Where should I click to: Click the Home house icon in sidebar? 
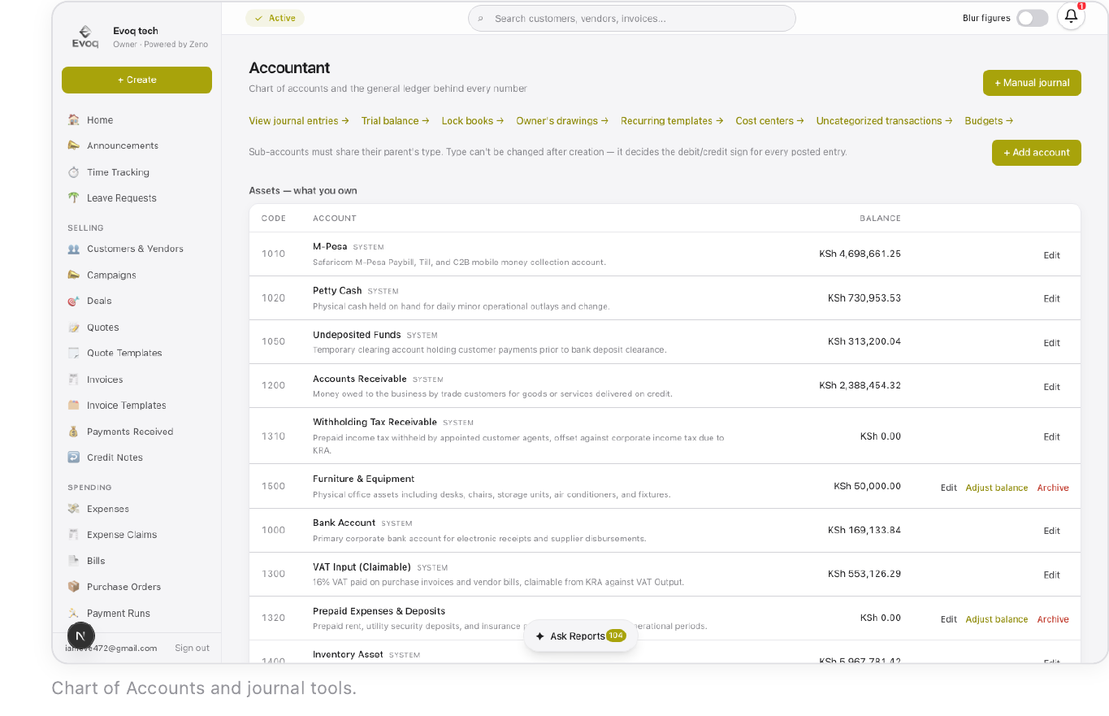point(74,120)
